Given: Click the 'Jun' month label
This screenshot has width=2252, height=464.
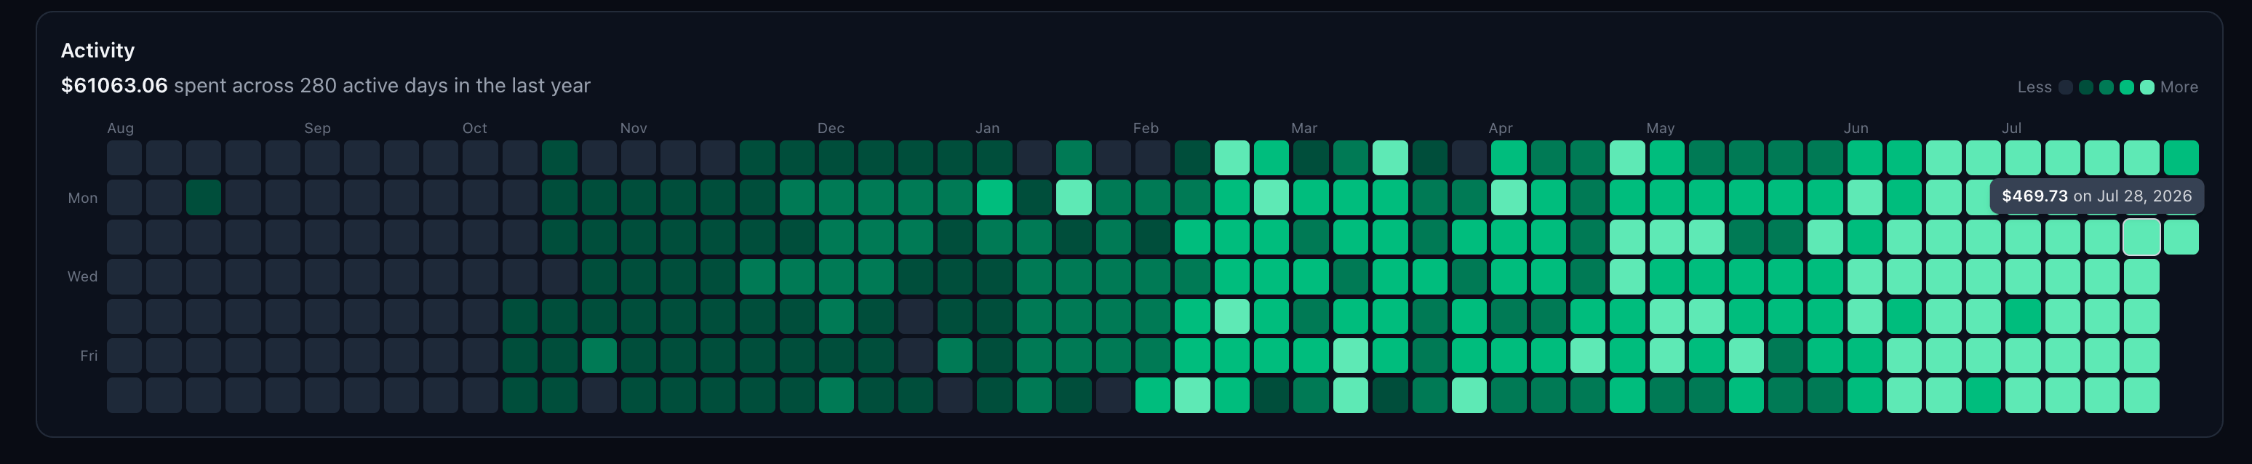Looking at the screenshot, I should coord(1856,129).
